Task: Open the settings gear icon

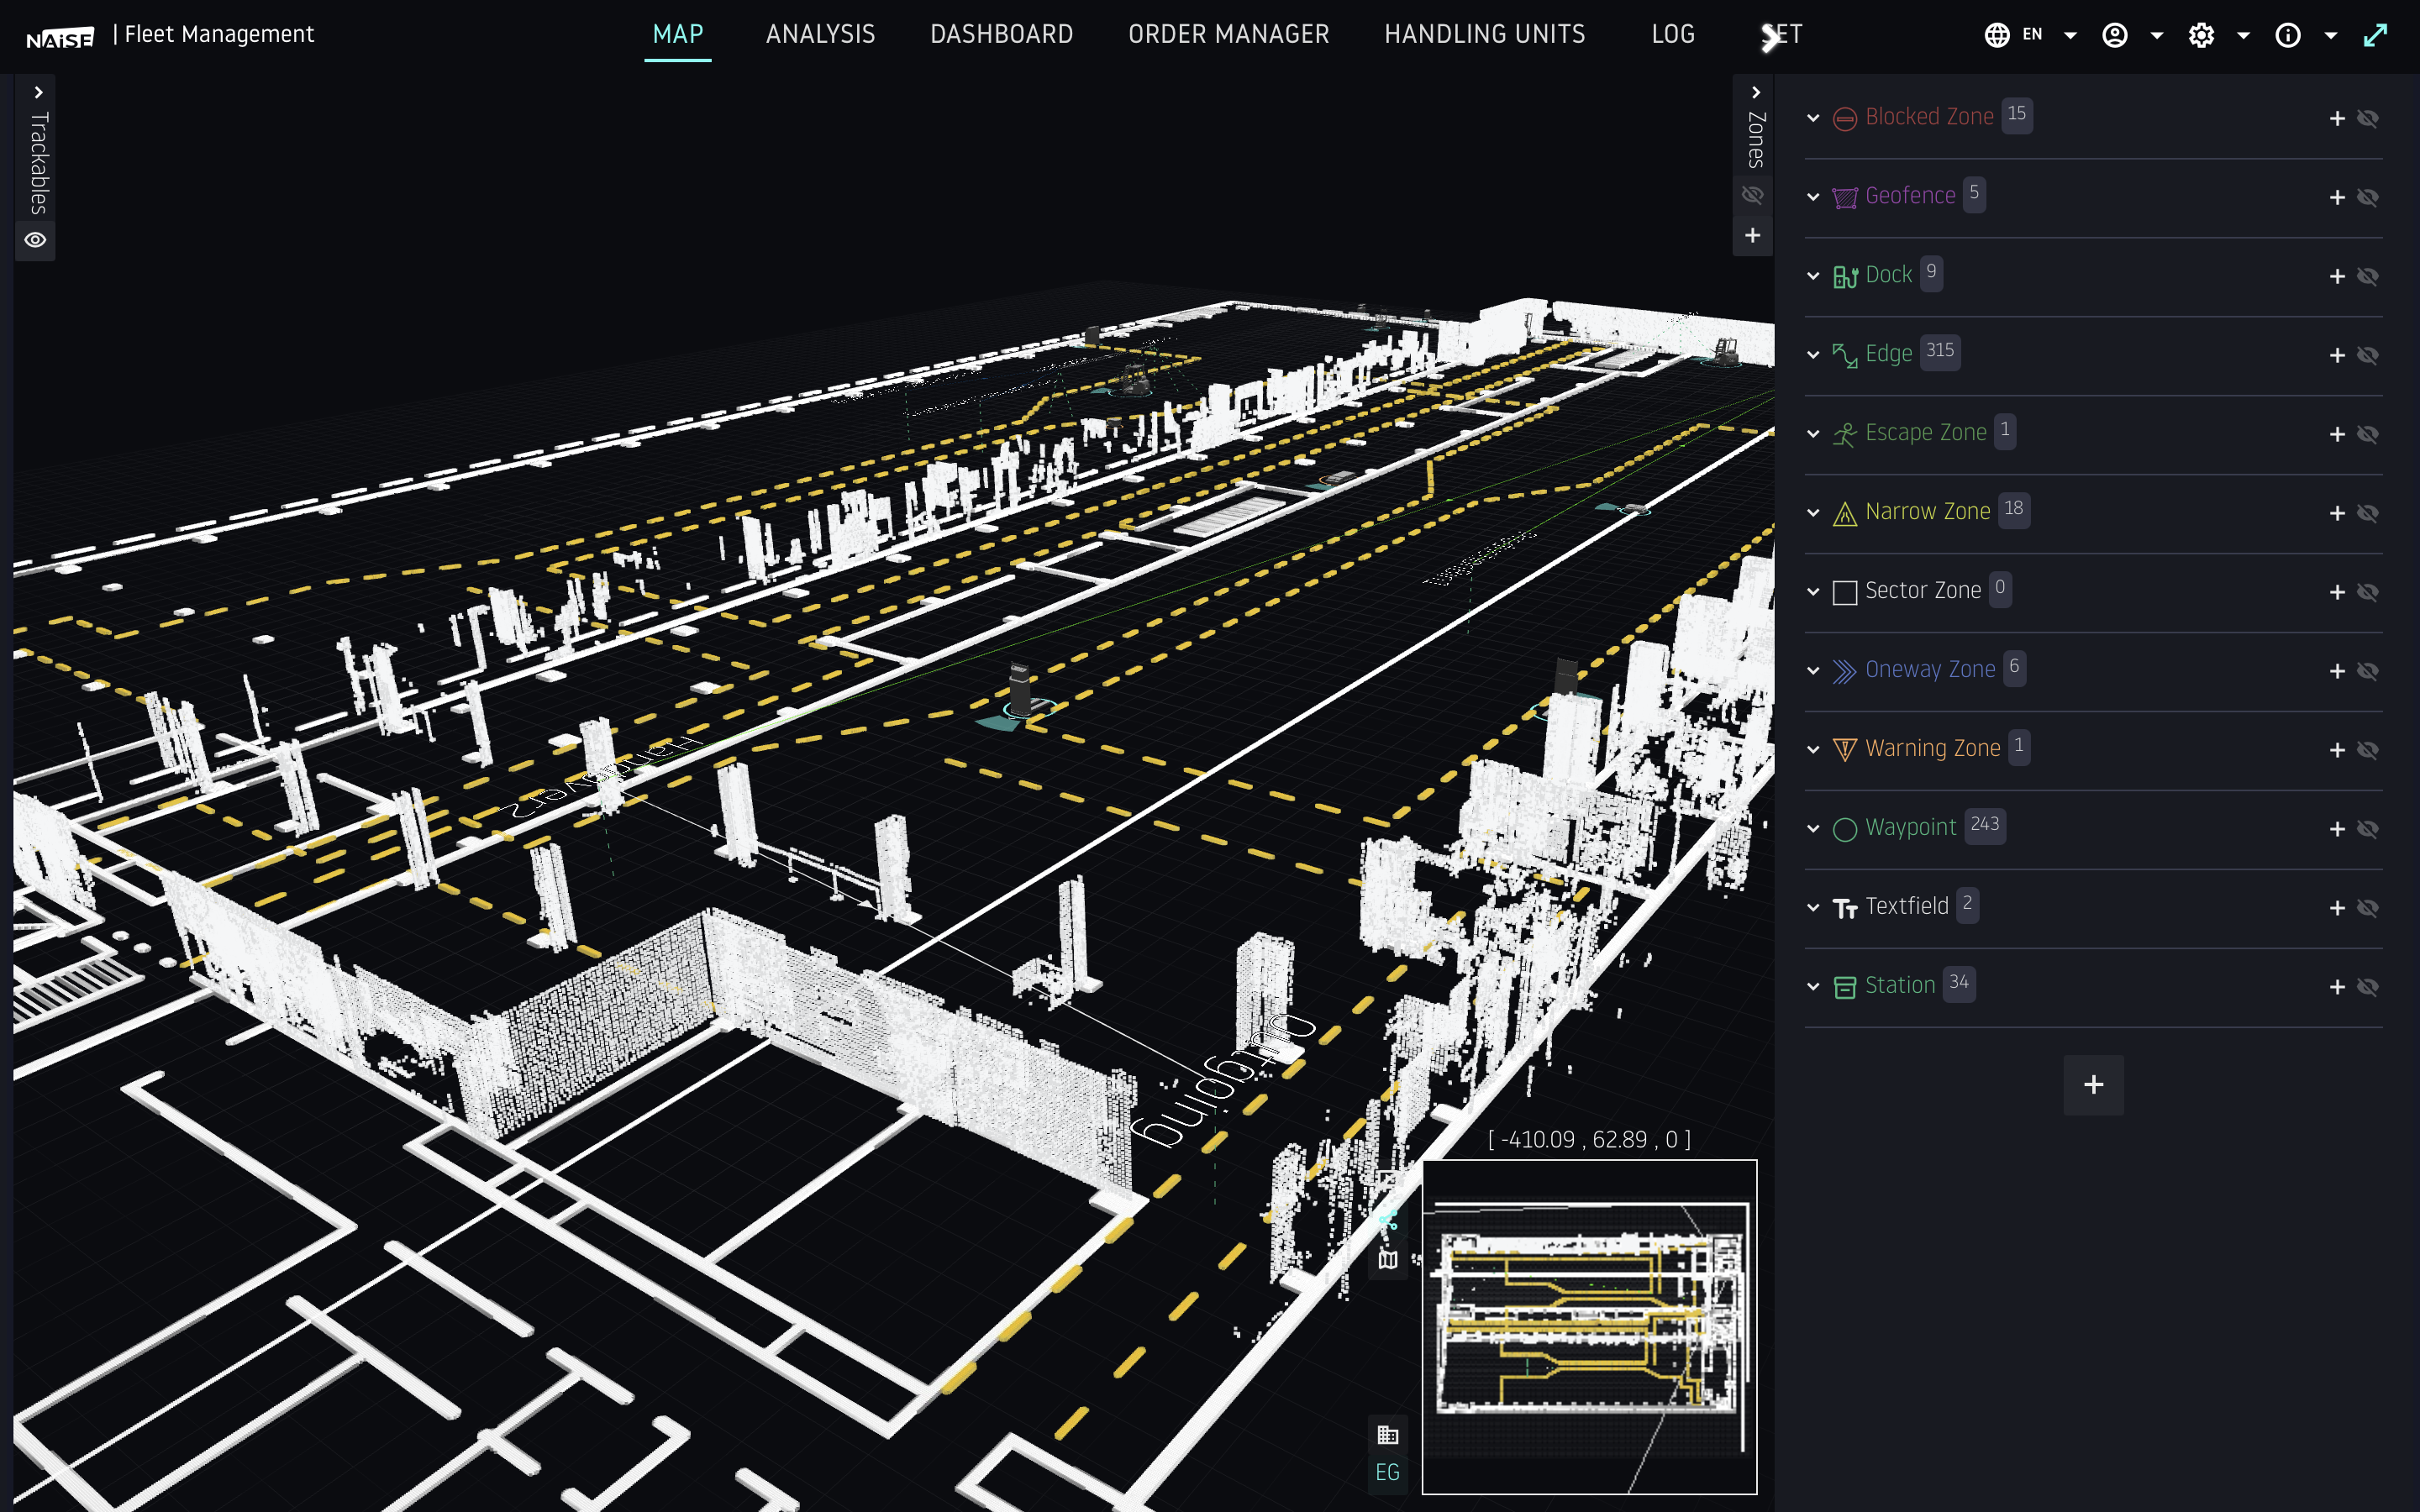Action: coord(2200,35)
